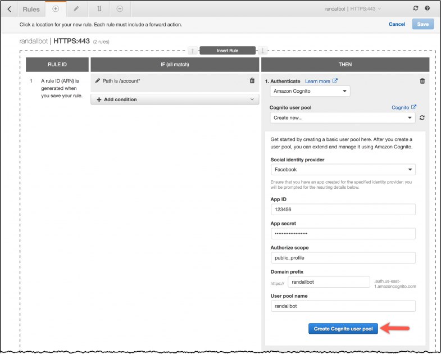Switch to the edit rules pencil tab
441x354 pixels.
(x=76, y=9)
